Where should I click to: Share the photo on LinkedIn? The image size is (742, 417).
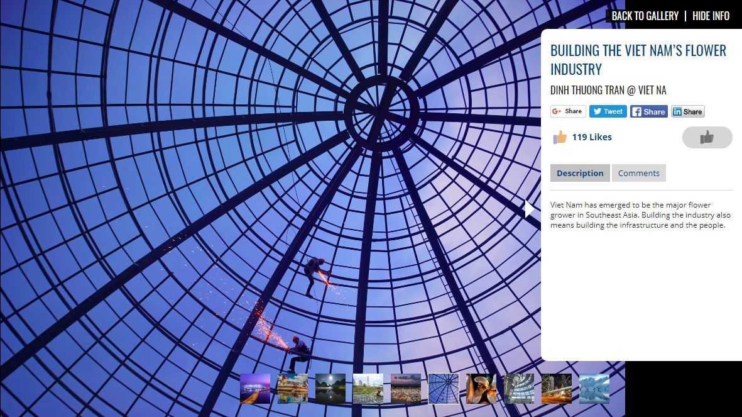[x=687, y=111]
